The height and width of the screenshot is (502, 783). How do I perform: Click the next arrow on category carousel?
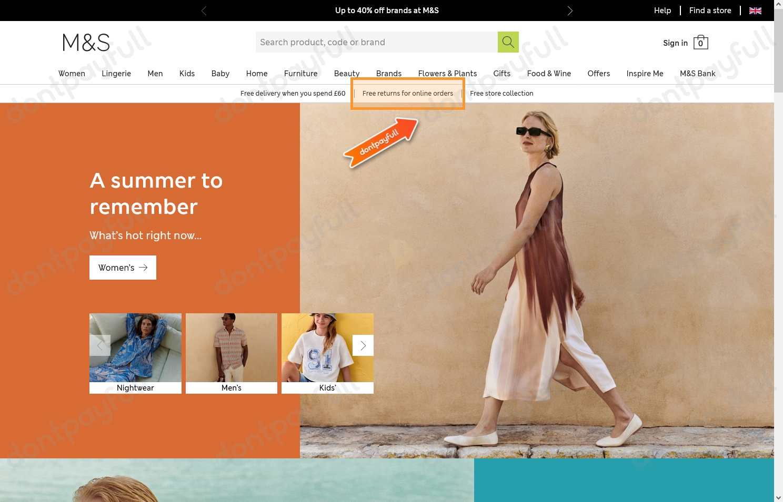pos(363,345)
